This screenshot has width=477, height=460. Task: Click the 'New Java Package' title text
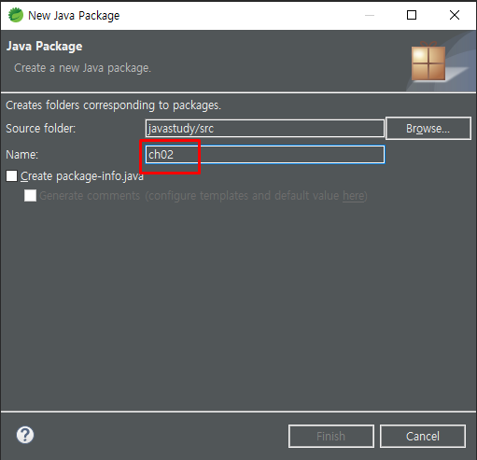74,16
